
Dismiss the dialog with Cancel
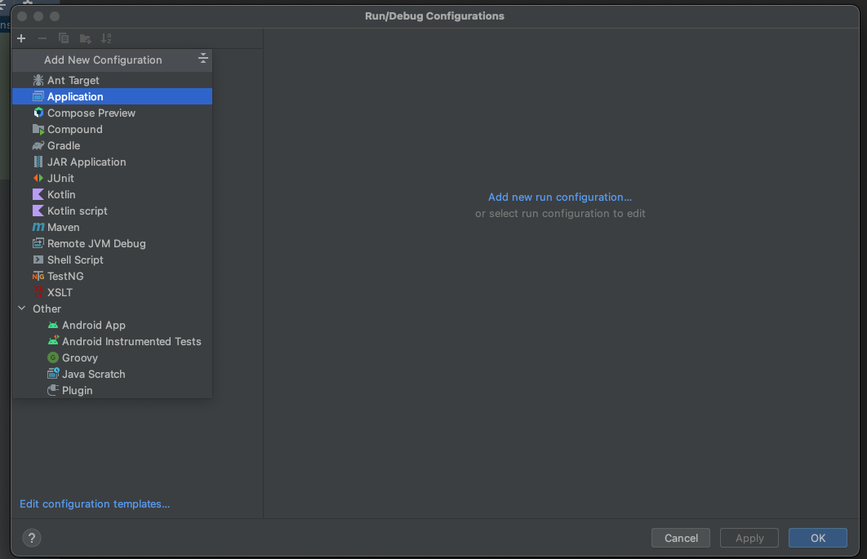point(680,538)
